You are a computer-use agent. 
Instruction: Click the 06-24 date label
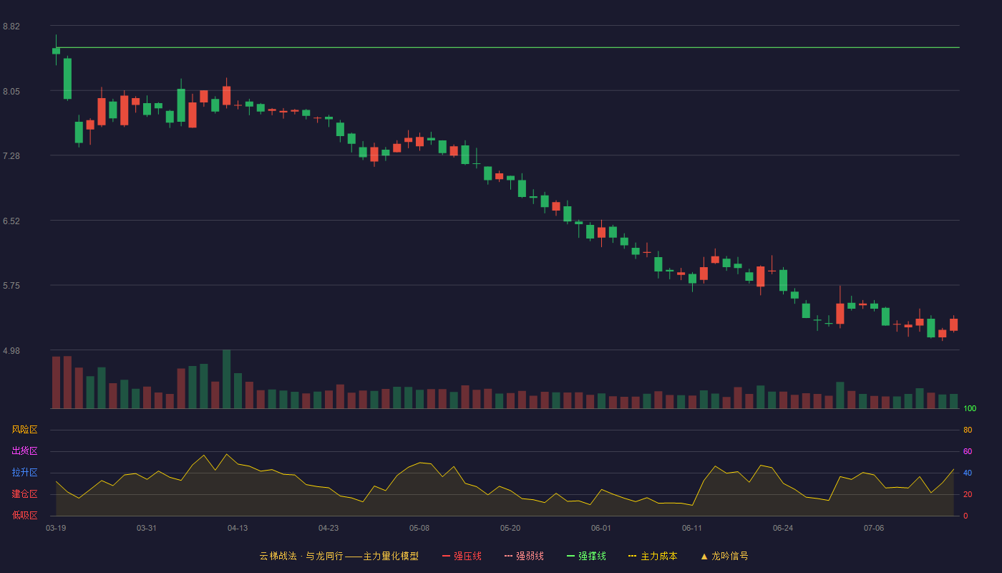[783, 528]
